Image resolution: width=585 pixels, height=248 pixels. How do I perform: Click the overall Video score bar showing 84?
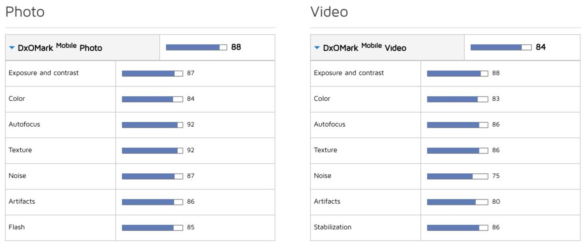pos(501,47)
